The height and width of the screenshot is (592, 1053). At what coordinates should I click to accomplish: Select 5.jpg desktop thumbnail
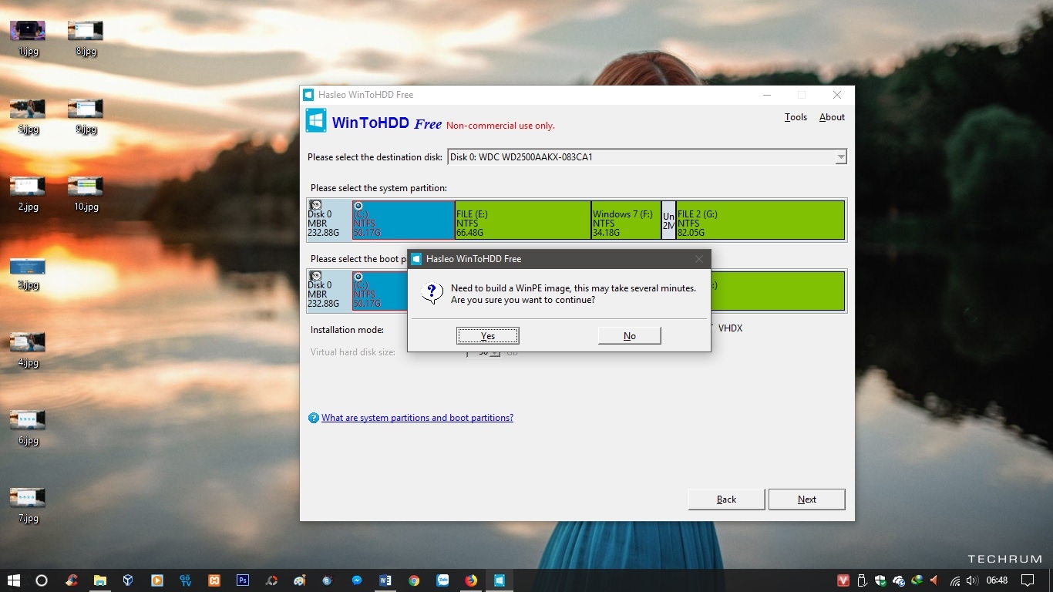click(x=28, y=116)
